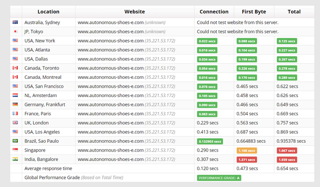Click the Website column header
The height and width of the screenshot is (187, 320).
[x=135, y=12]
